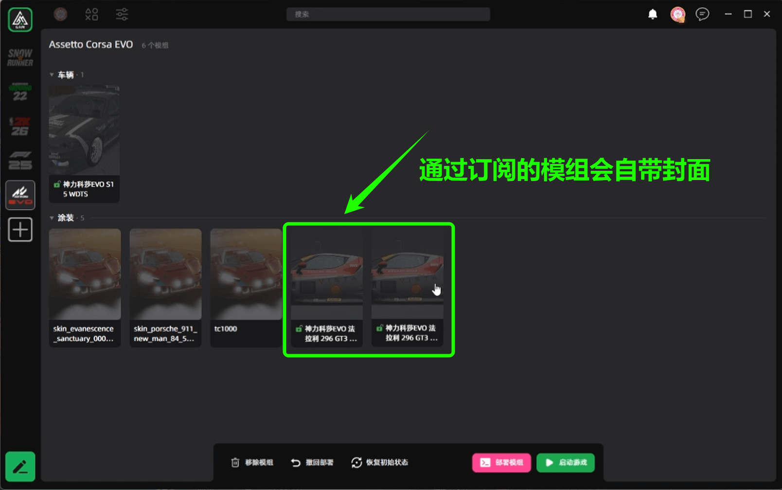Open the green pencil edit button
This screenshot has height=490, width=782.
(20, 467)
